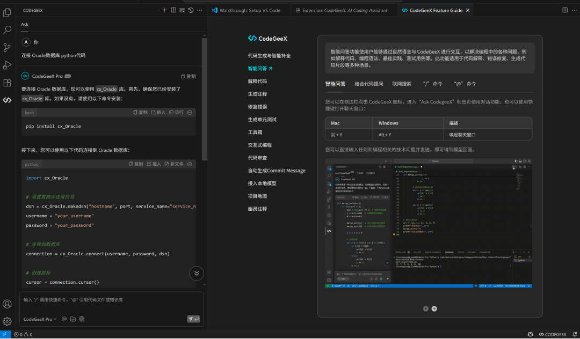Send the message with paper-plane button
This screenshot has width=580, height=339.
(193, 319)
